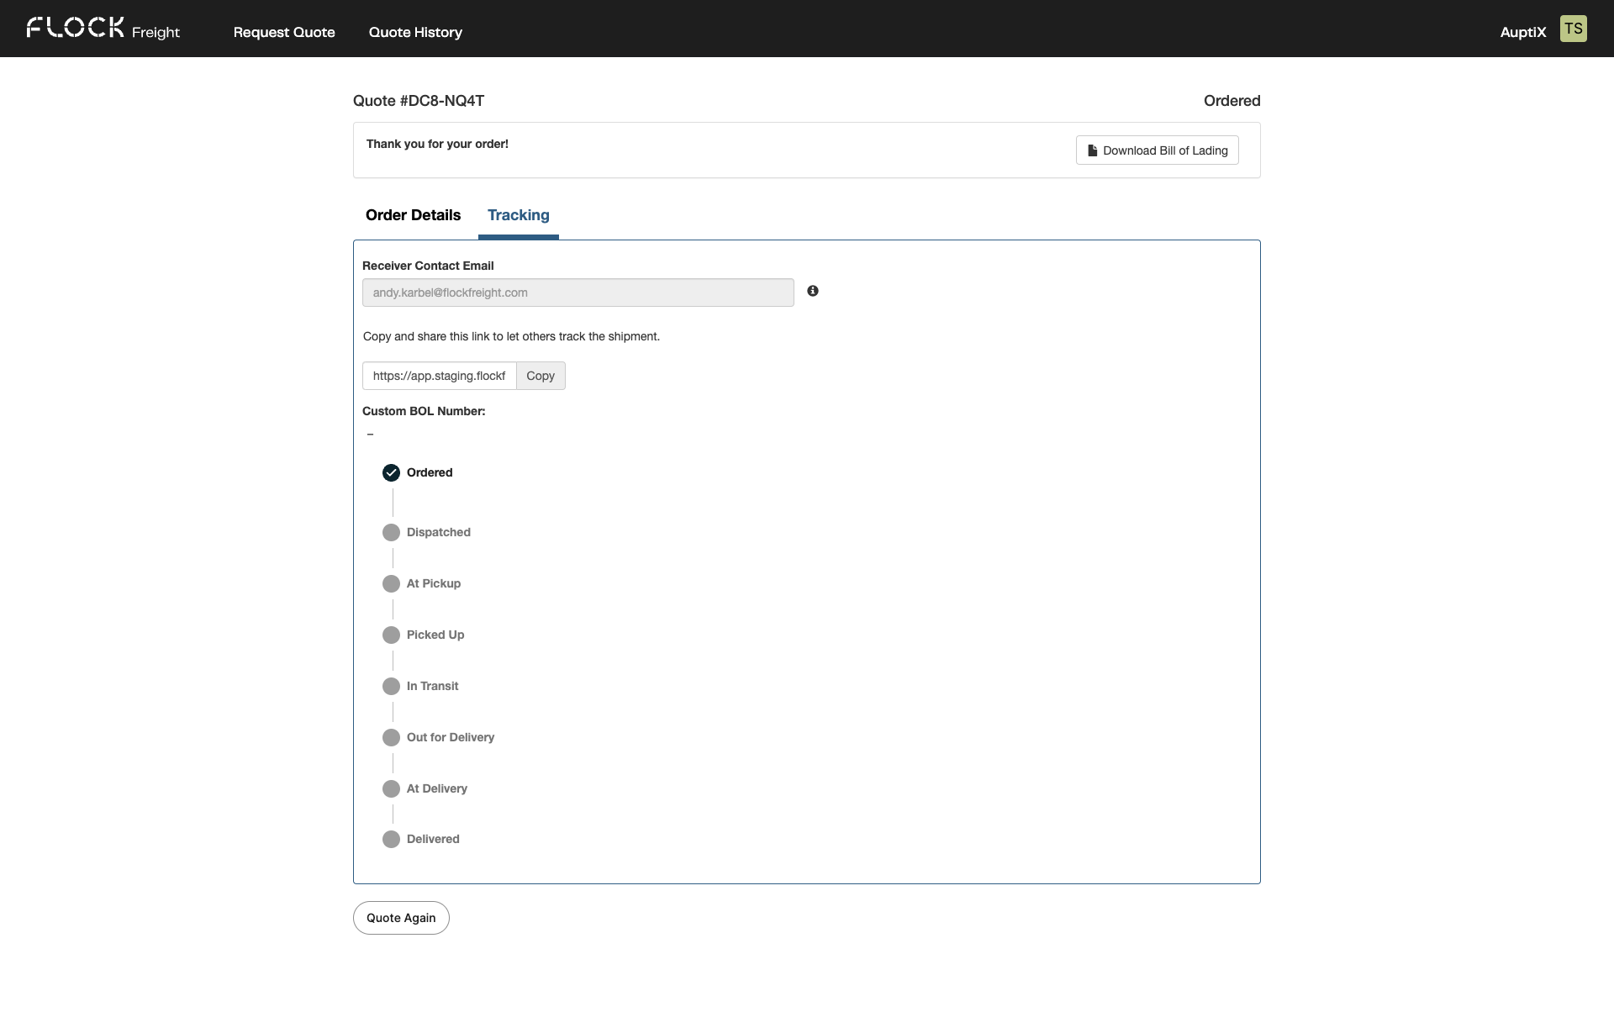Open the TS profile avatar
Screen dimensions: 1614x1012
pos(1574,28)
